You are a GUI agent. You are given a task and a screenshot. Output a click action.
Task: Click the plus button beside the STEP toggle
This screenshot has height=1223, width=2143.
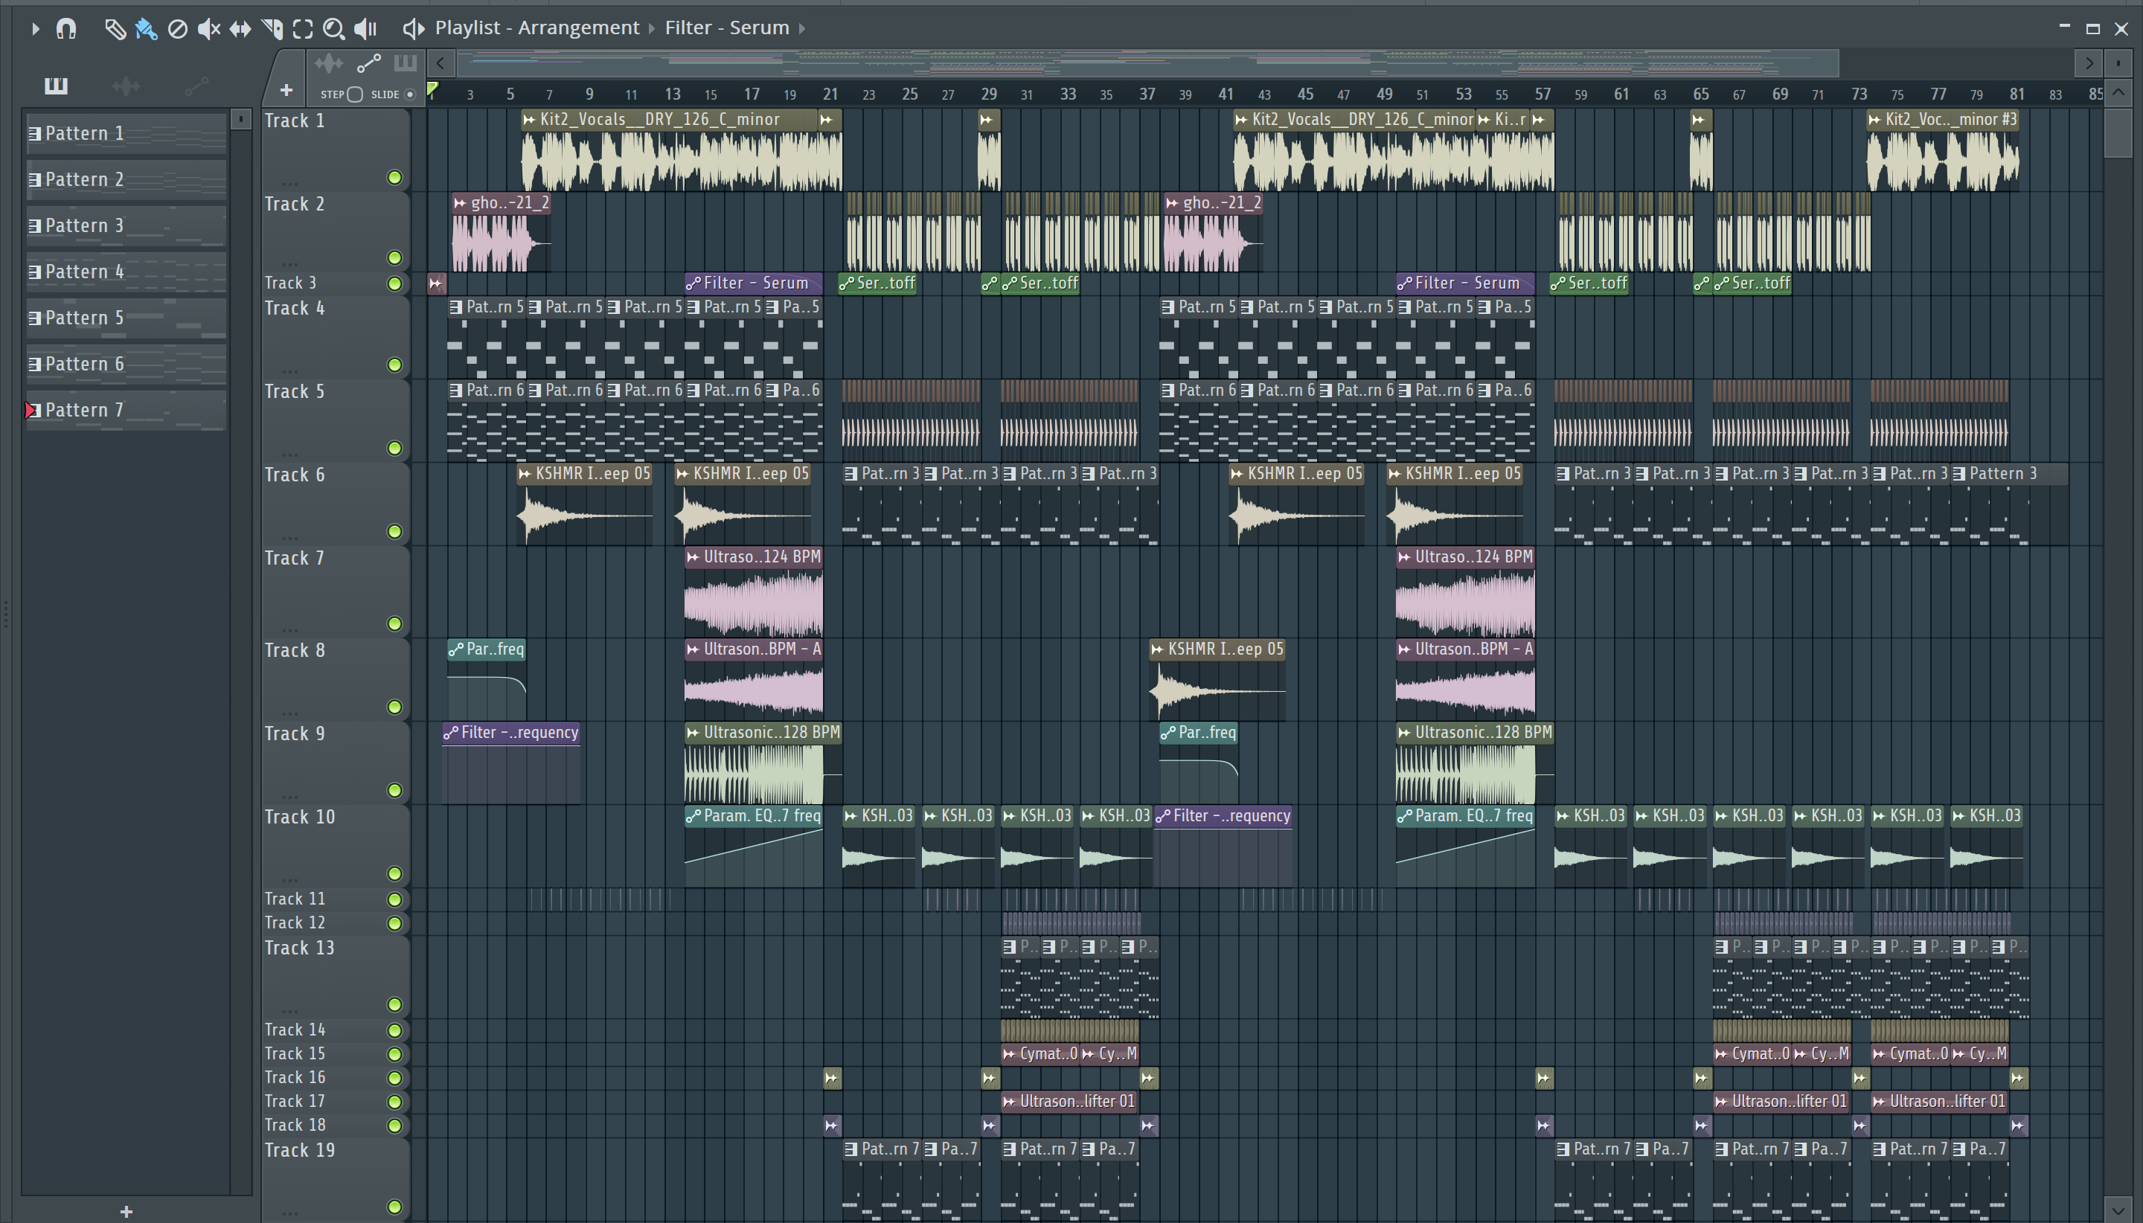286,90
